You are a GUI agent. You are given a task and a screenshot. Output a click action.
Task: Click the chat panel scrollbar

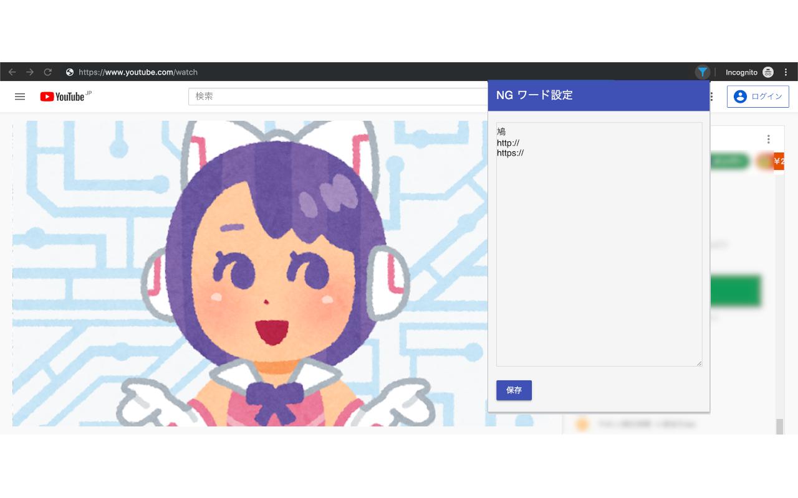tap(780, 423)
